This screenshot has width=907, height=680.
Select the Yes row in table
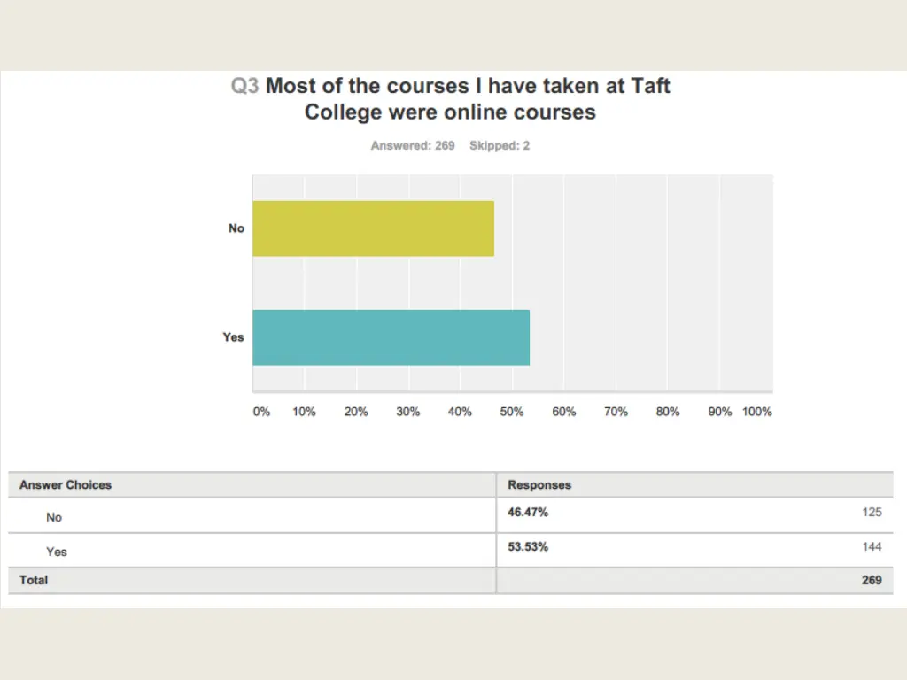[x=451, y=551]
